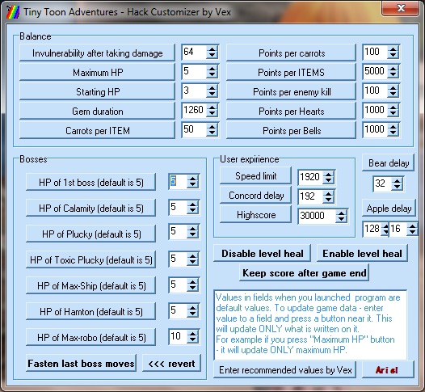Close the Hack Customizer window
The height and width of the screenshot is (392, 425).
coord(401,9)
